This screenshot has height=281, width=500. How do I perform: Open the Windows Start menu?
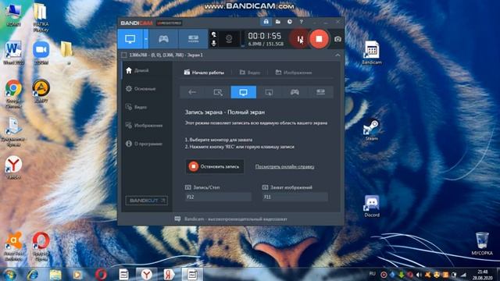[x=9, y=274]
